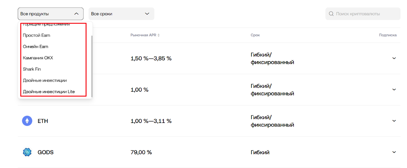
Task: Click the dropdown list scrollbar
Action: (92, 66)
